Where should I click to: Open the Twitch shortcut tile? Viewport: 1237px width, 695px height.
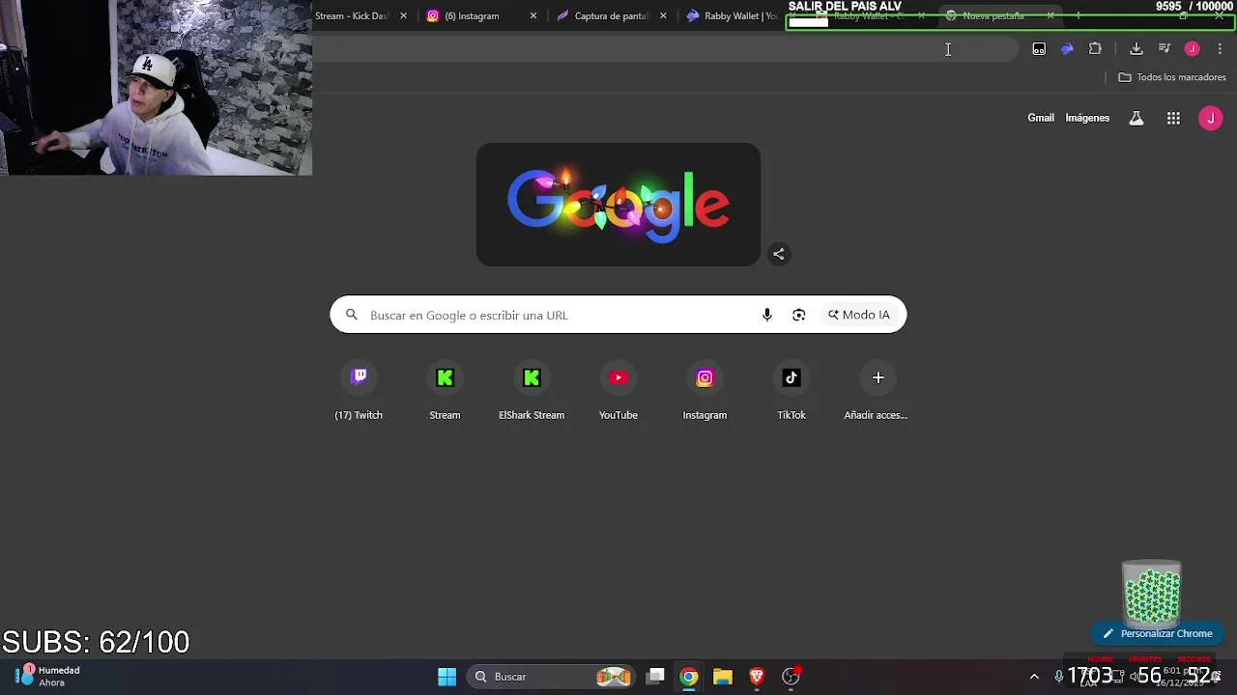click(x=359, y=390)
